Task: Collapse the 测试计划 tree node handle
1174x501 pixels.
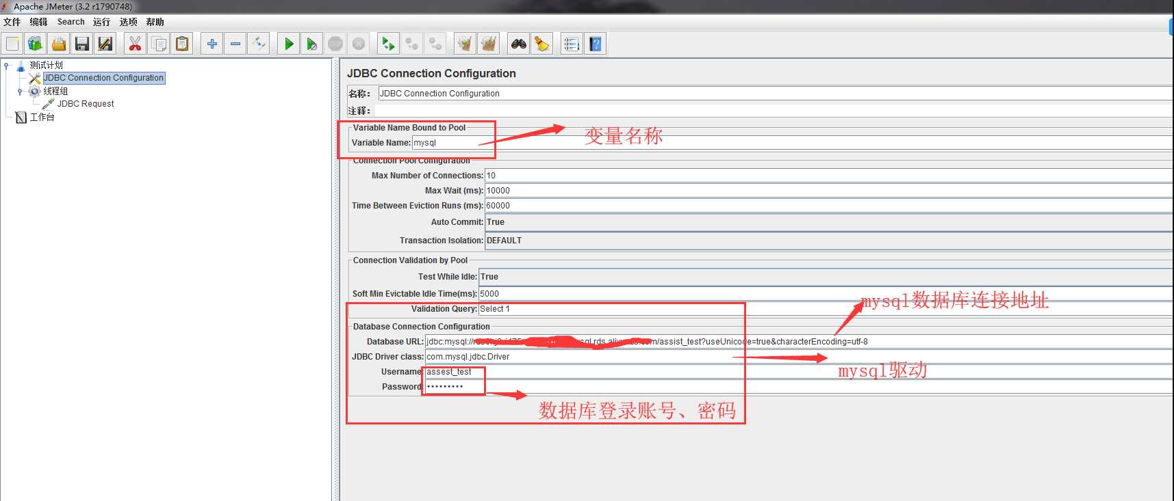Action: pyautogui.click(x=7, y=66)
